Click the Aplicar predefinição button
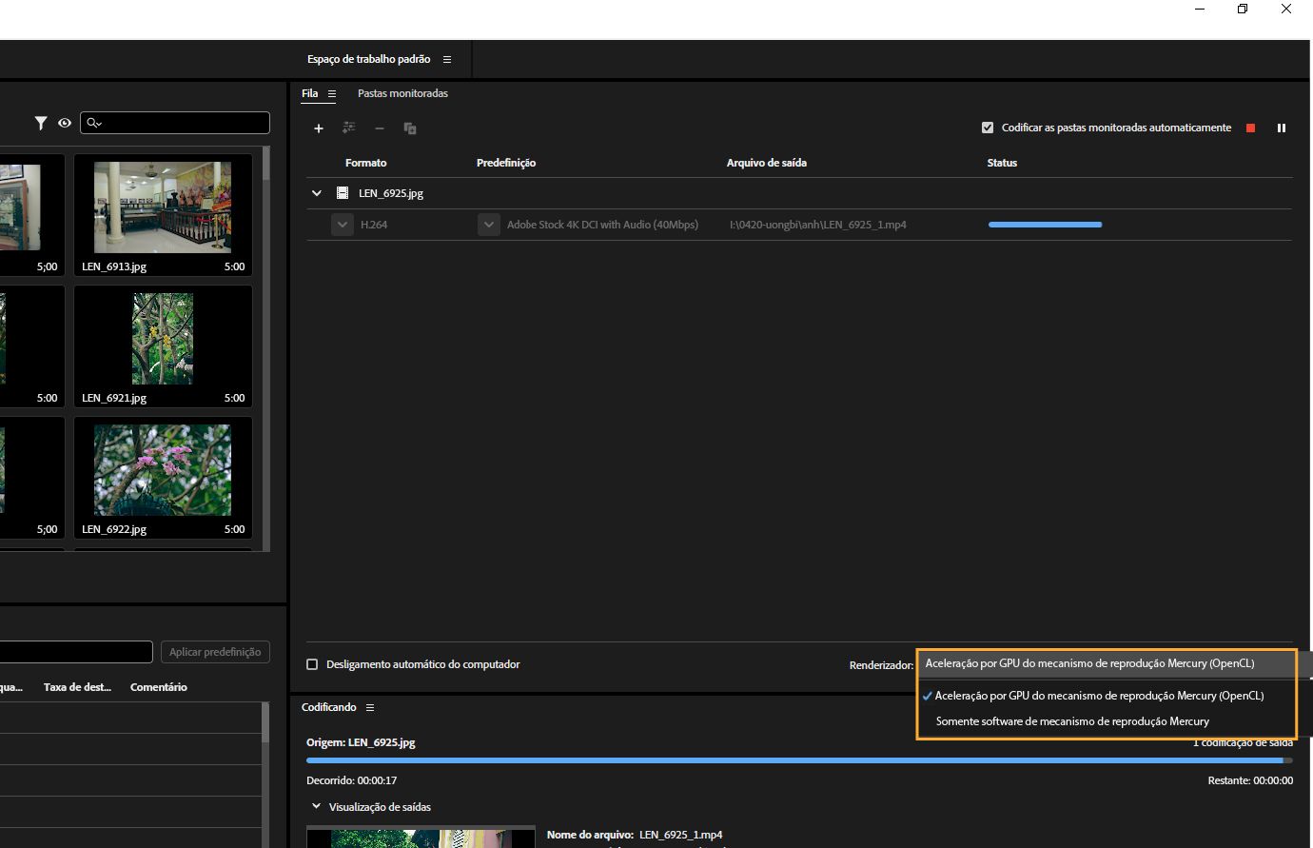1313x848 pixels. pyautogui.click(x=215, y=651)
